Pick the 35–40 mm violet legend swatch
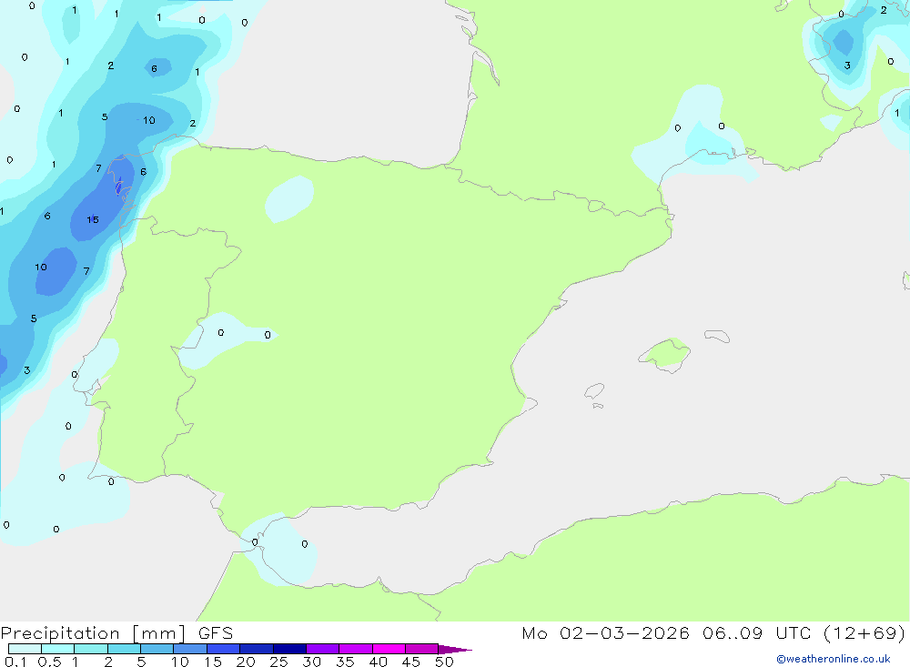Viewport: 910px width, 667px height. point(355,649)
